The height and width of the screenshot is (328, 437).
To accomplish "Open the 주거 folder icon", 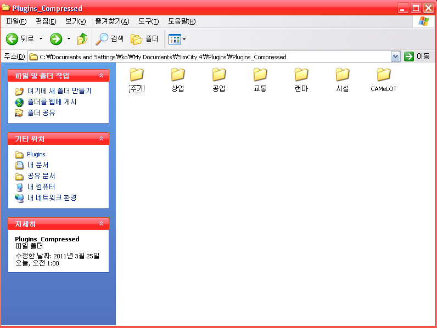I will 137,75.
